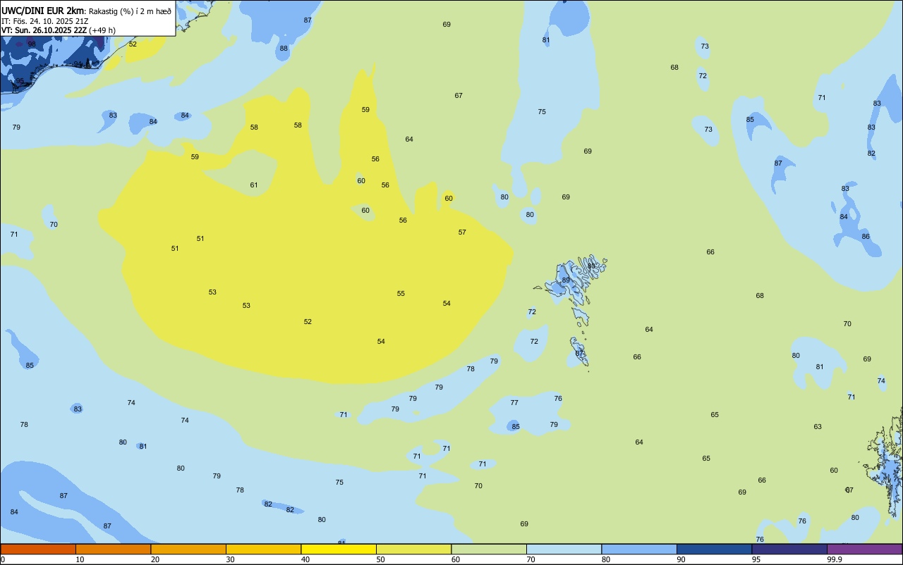Click the legend tick label 90

(x=681, y=559)
